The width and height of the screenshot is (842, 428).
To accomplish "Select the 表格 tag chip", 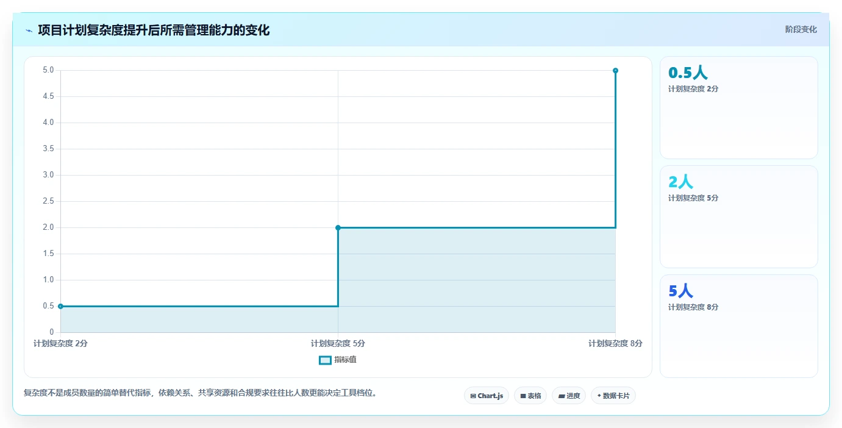I will 530,396.
